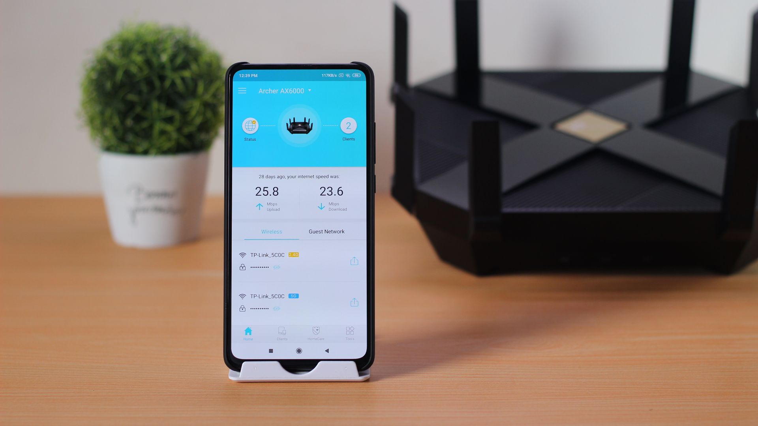Select the Wireless tab
Image resolution: width=758 pixels, height=426 pixels.
(271, 232)
